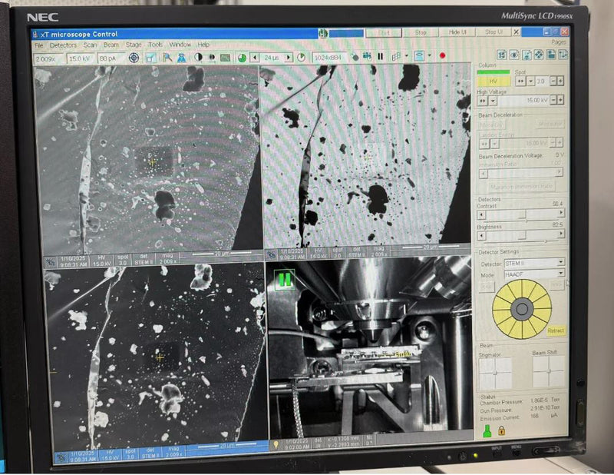Click the 1024x884 resolution field

(329, 58)
